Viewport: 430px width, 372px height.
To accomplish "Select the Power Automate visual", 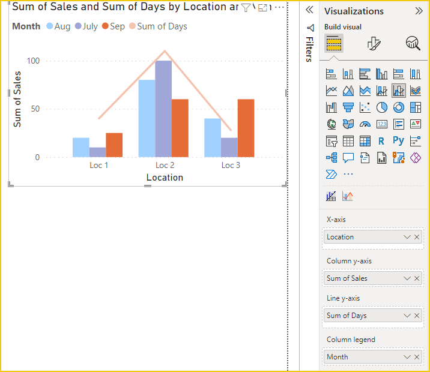I will (332, 174).
